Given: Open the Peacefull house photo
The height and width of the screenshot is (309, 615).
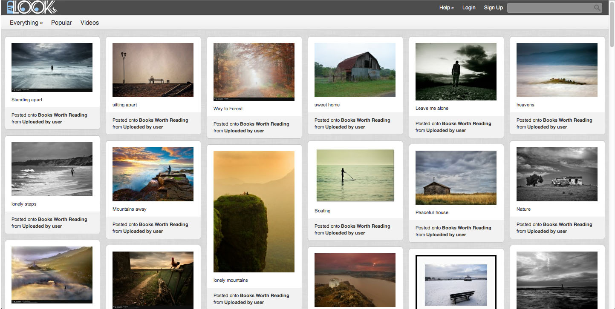Looking at the screenshot, I should point(456,177).
